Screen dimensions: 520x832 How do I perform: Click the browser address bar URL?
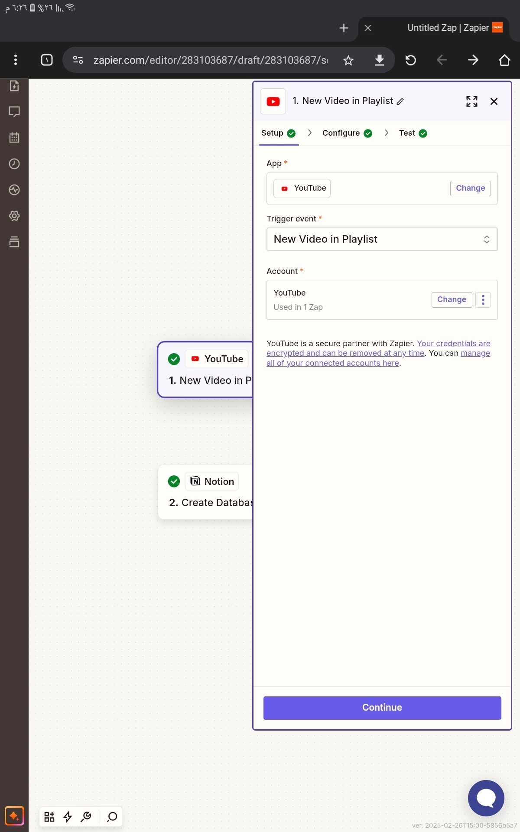coord(211,60)
